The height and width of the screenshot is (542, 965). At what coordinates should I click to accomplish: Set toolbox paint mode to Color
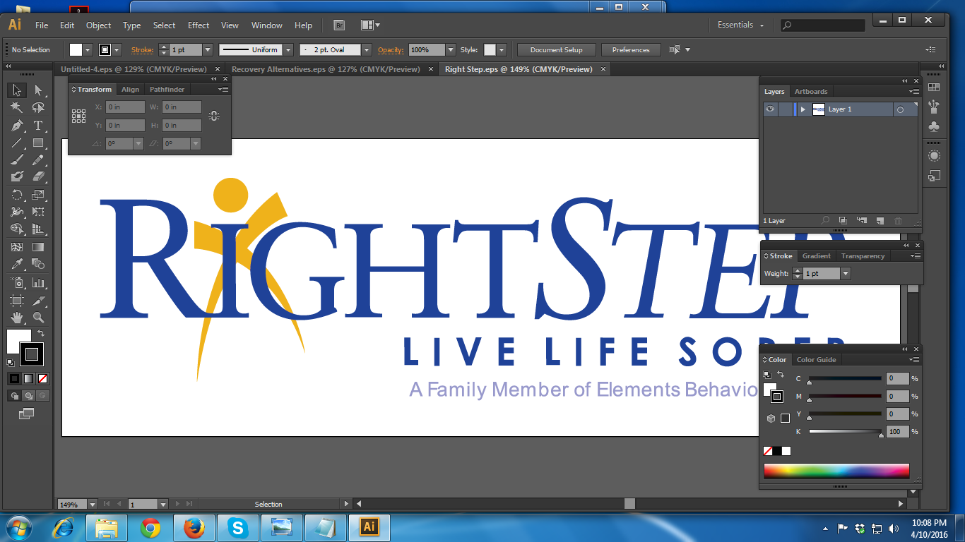tap(14, 378)
